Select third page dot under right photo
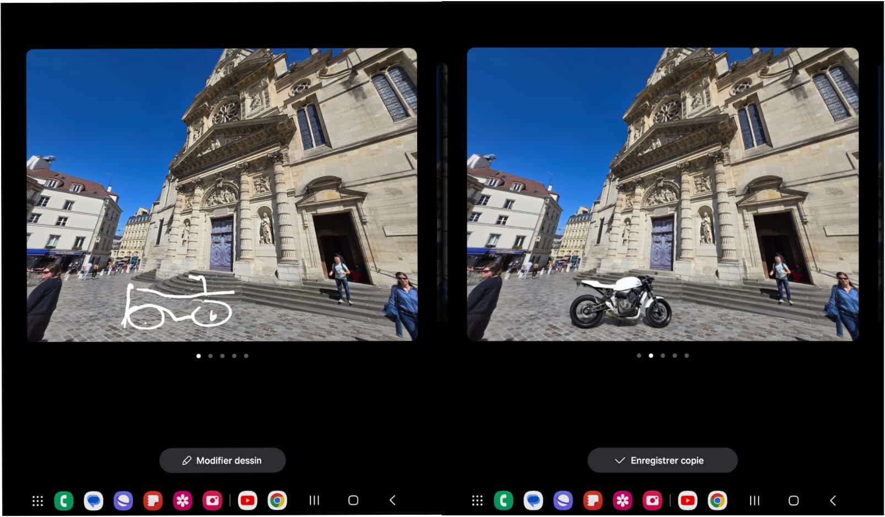Viewport: 885px width, 517px height. [x=663, y=356]
